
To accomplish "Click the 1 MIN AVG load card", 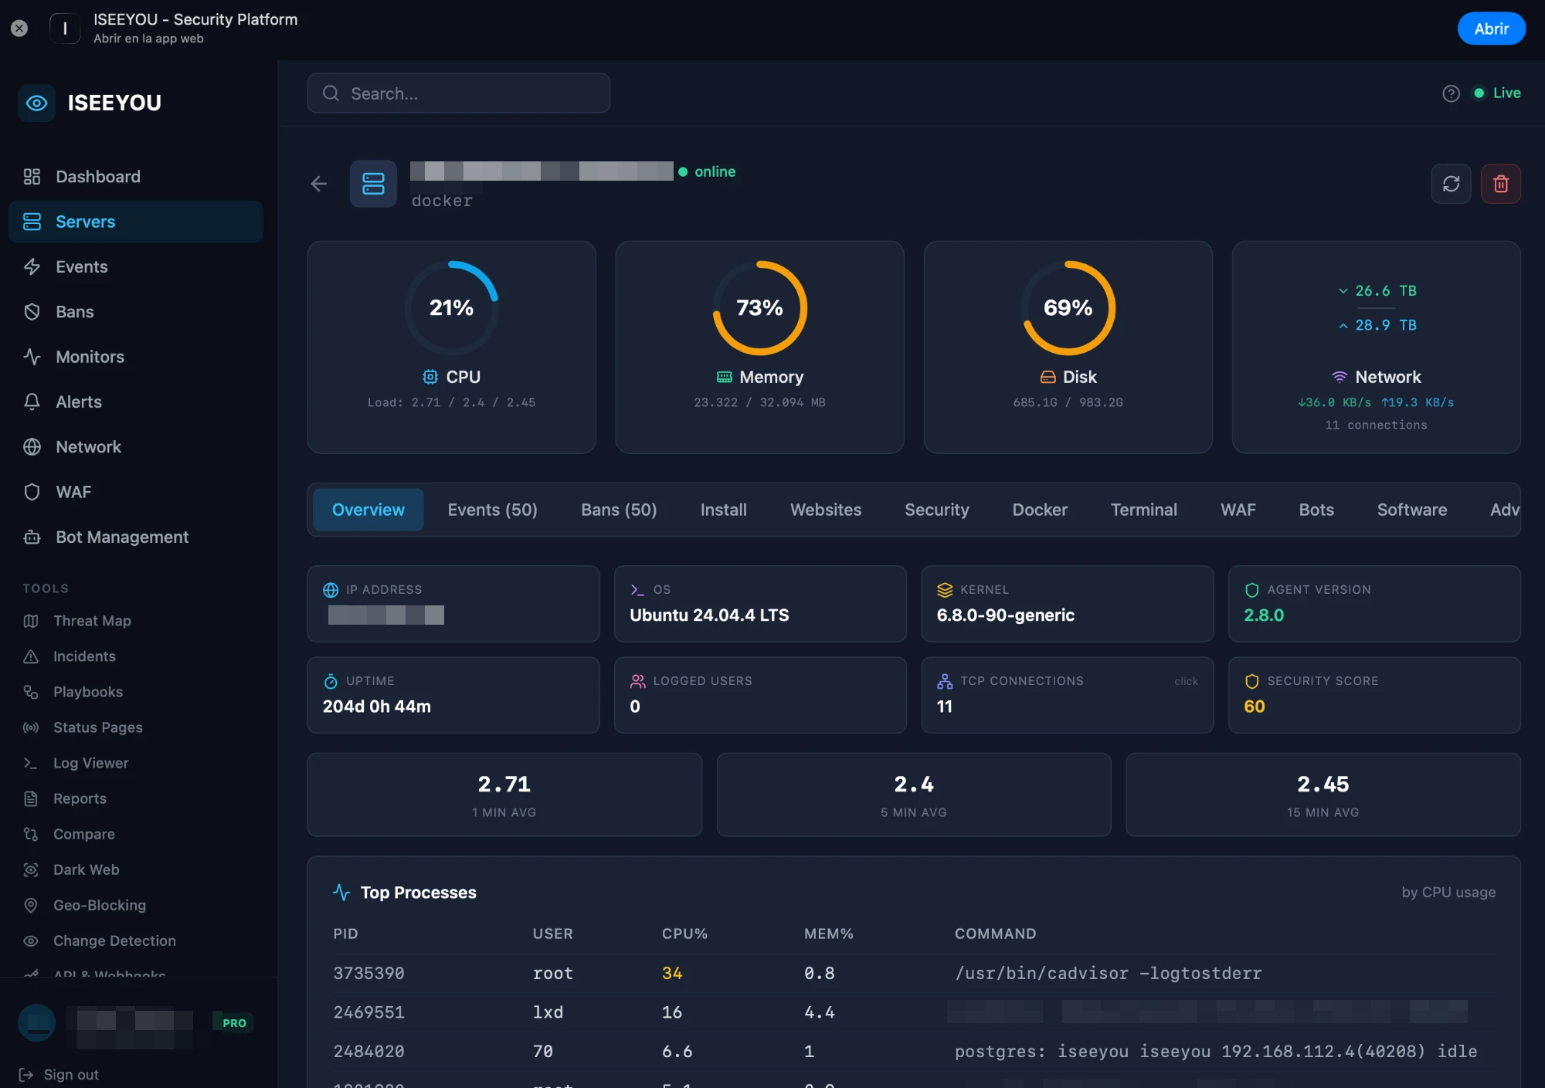I will [504, 795].
